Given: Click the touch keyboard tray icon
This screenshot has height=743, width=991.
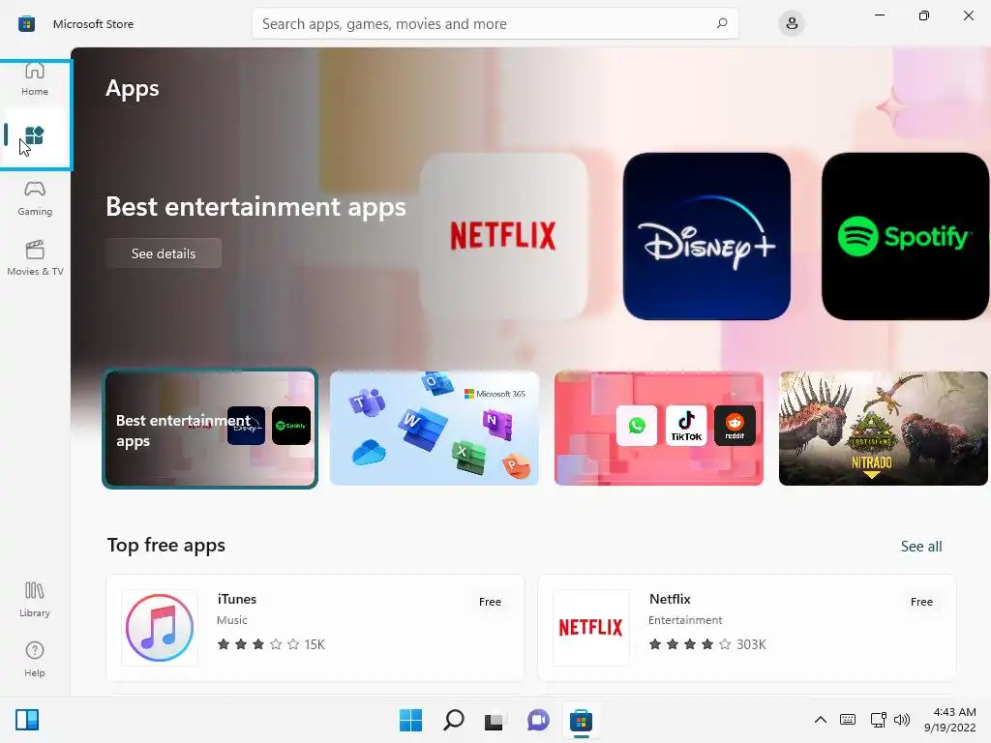Looking at the screenshot, I should (x=848, y=720).
